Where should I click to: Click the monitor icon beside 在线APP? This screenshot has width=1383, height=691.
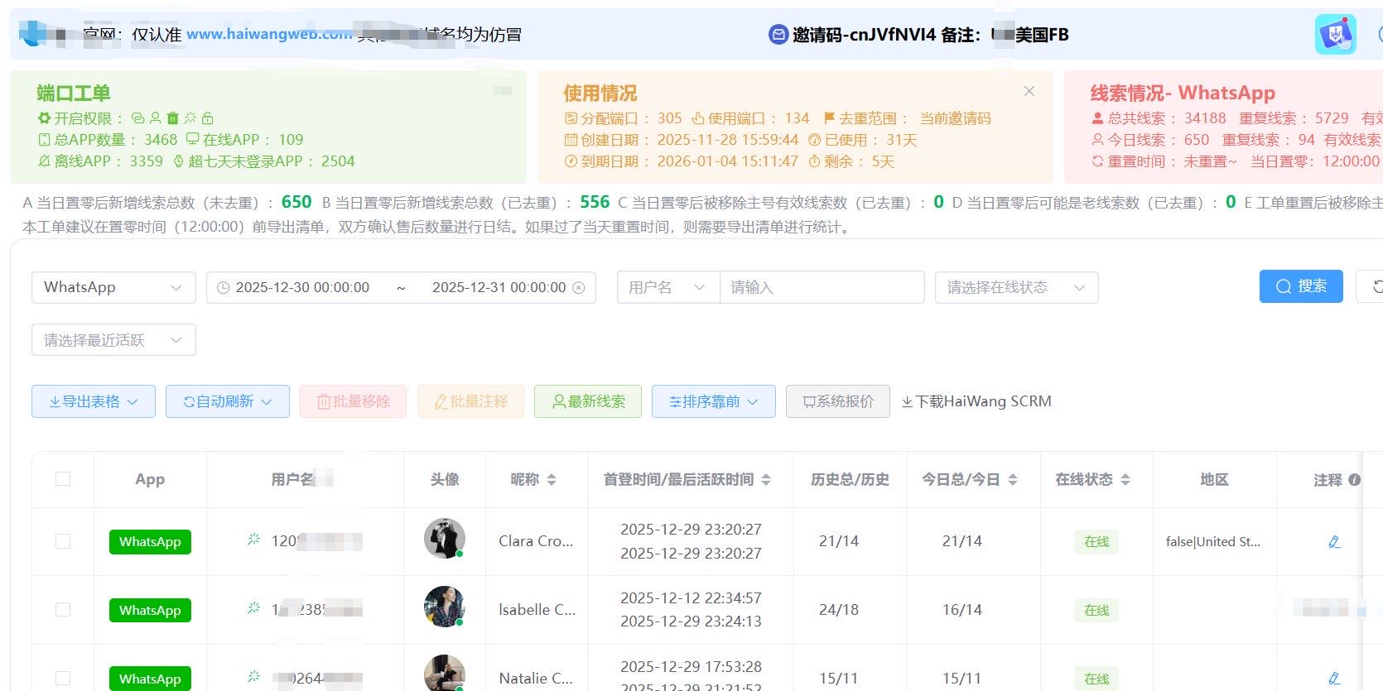pyautogui.click(x=192, y=139)
